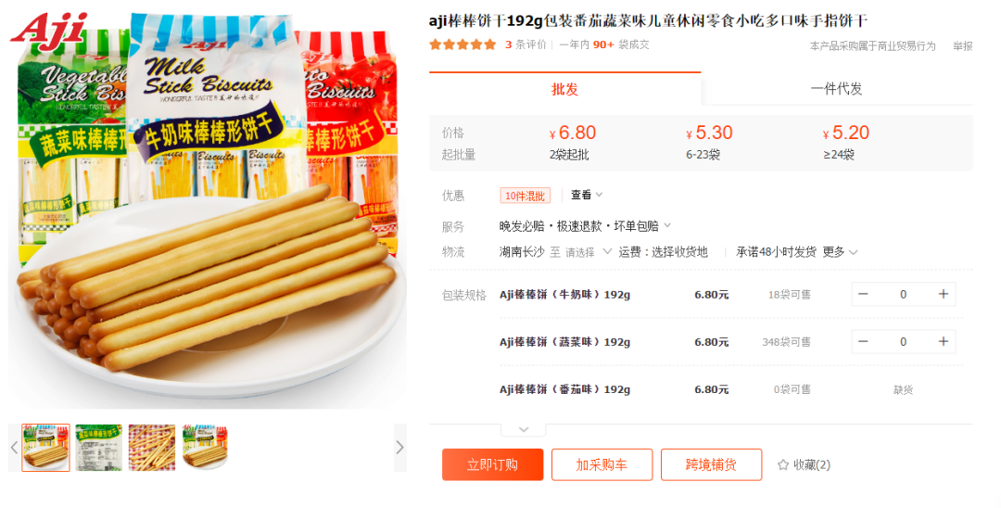Viewport: 1001px width, 508px height.
Task: Increase milk flavor quantity with plus icon
Action: click(943, 294)
